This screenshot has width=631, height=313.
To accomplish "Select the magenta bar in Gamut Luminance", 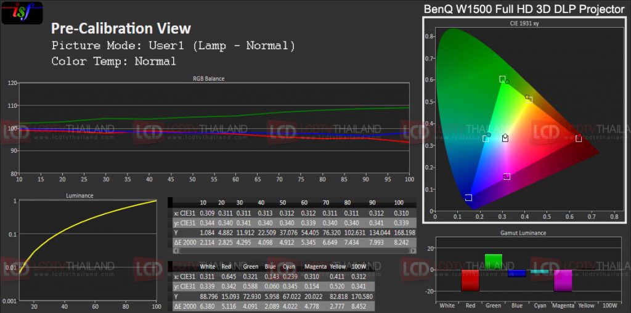I will [563, 280].
